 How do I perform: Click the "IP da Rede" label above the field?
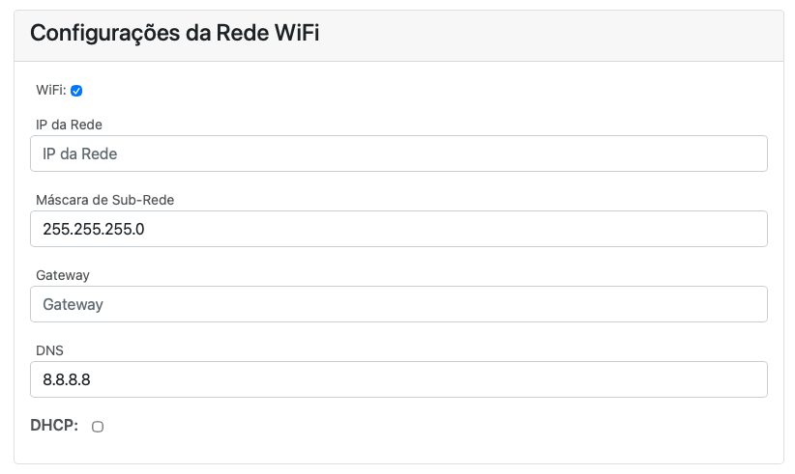pyautogui.click(x=69, y=125)
